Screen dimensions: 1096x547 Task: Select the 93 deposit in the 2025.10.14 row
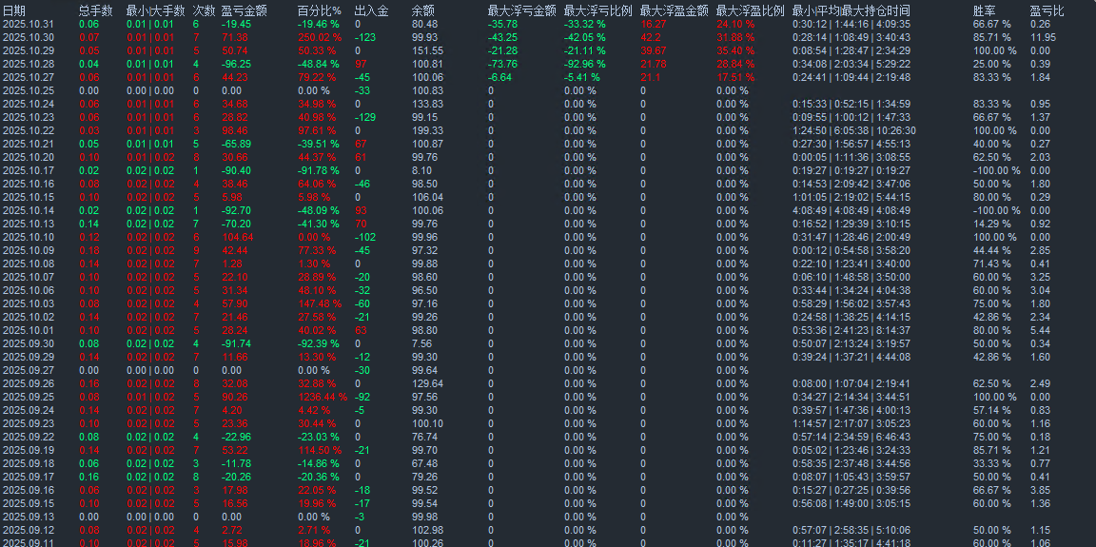[361, 210]
